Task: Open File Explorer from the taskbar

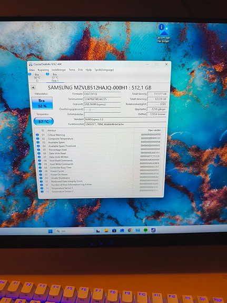Action: pos(106,231)
